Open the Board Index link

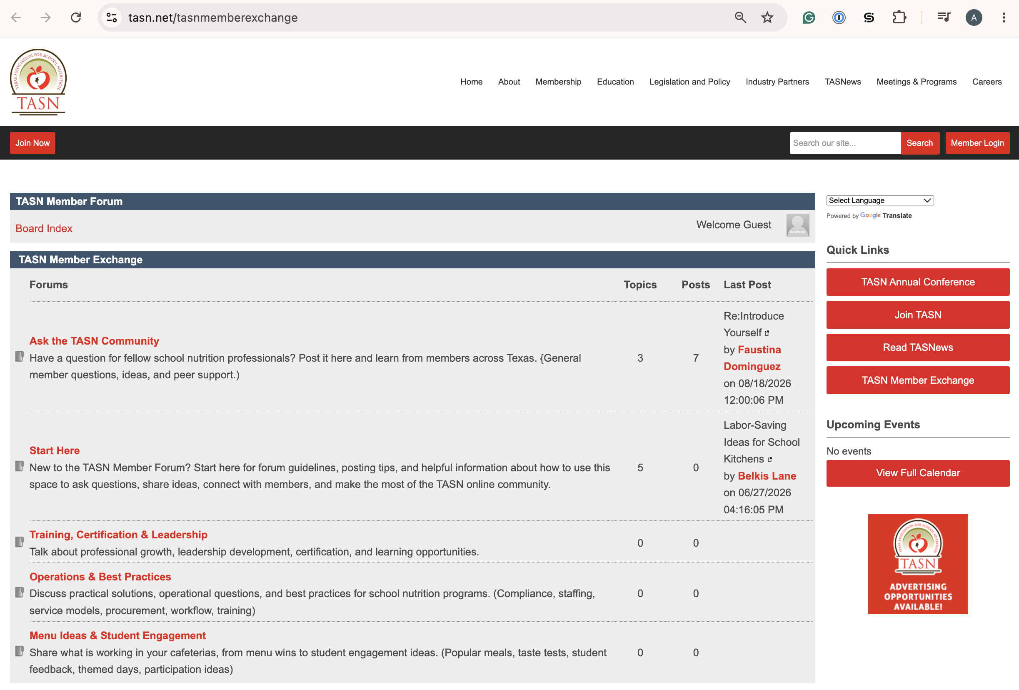click(x=44, y=228)
